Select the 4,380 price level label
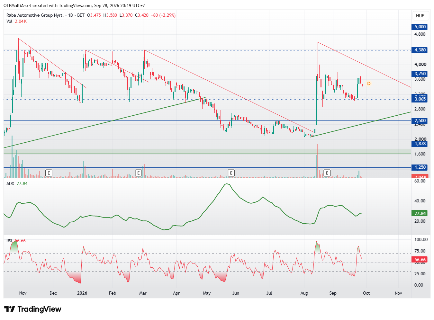434x320 pixels. pyautogui.click(x=420, y=50)
